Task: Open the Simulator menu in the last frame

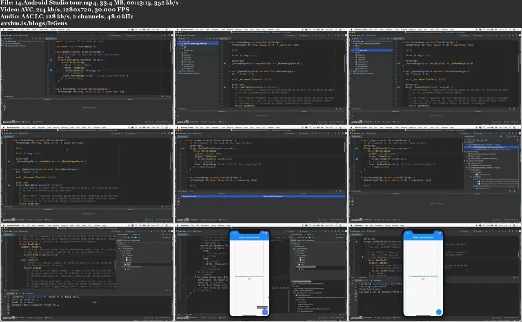Action: 358,225
